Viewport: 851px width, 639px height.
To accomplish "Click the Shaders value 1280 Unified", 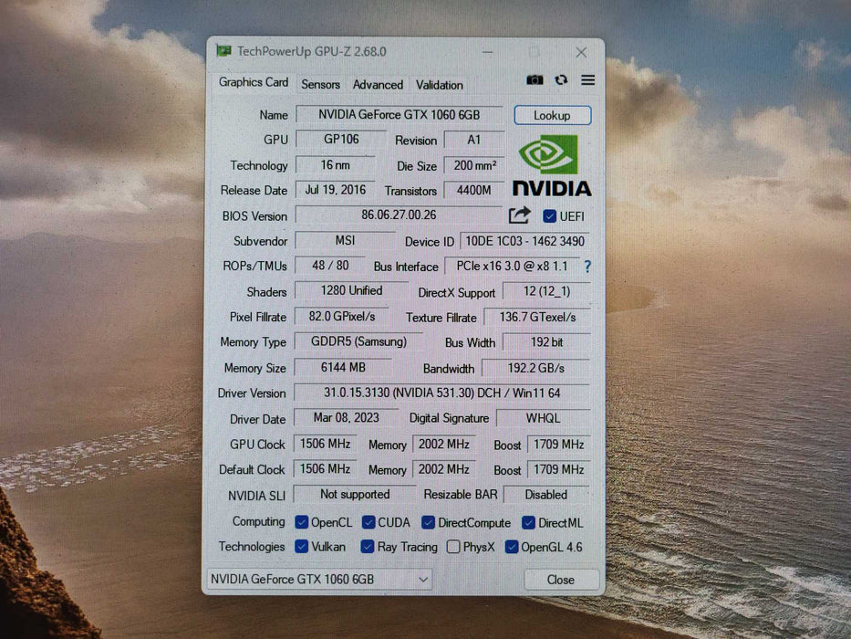I will 351,290.
